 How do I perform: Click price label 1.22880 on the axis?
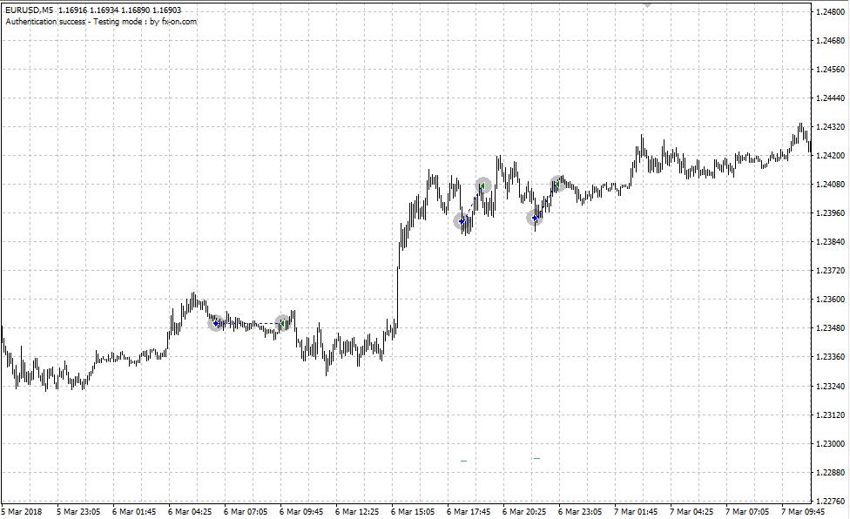[x=830, y=472]
